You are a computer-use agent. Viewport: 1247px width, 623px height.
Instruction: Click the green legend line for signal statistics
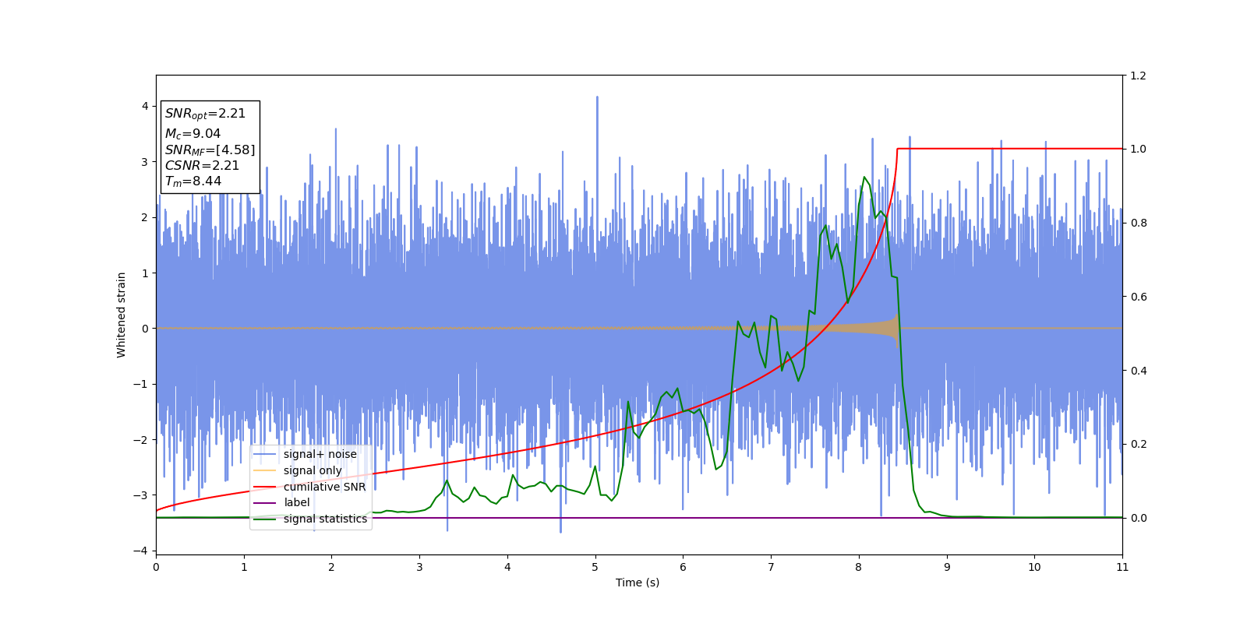point(265,519)
